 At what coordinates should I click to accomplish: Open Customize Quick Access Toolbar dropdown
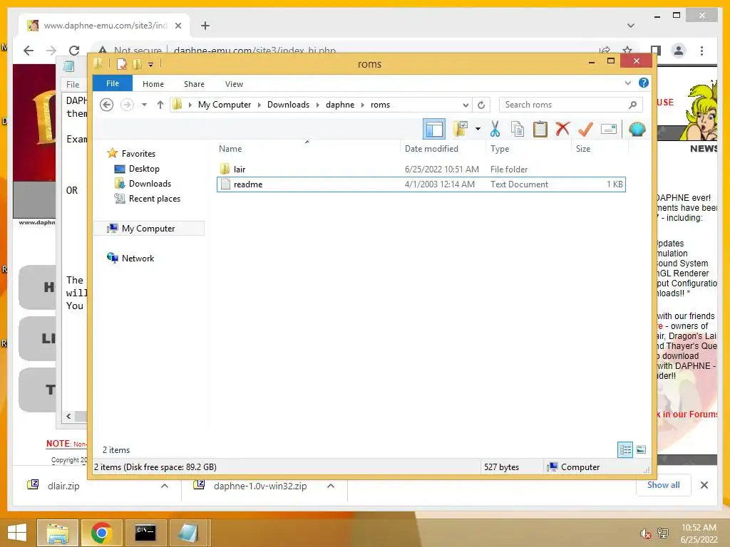(151, 65)
